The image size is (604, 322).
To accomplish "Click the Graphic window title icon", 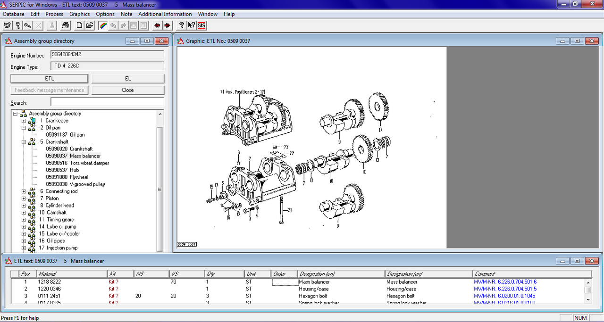I will point(180,41).
